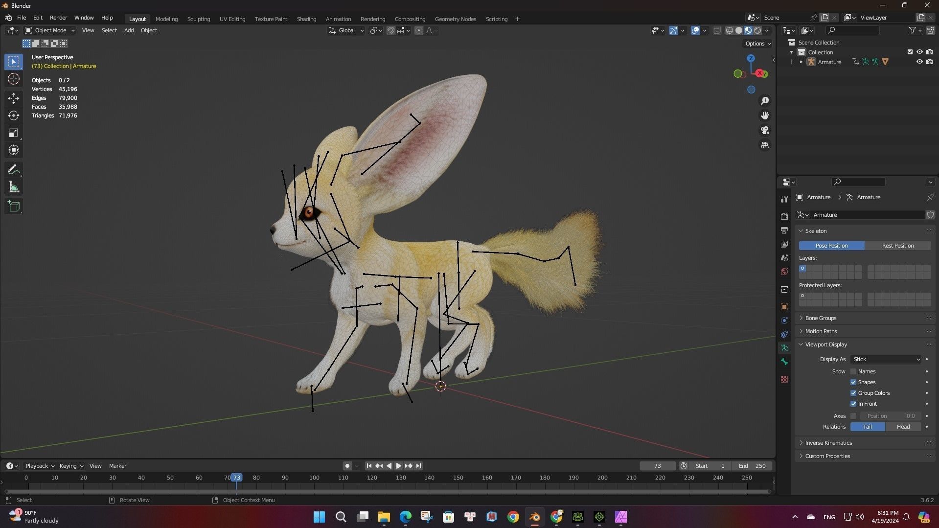
Task: Open the Physics properties tab
Action: (784, 321)
